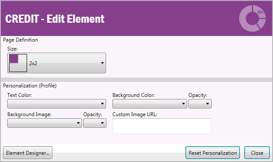Select the 2x2 size value text
Screen dimensions: 273x162
click(33, 63)
